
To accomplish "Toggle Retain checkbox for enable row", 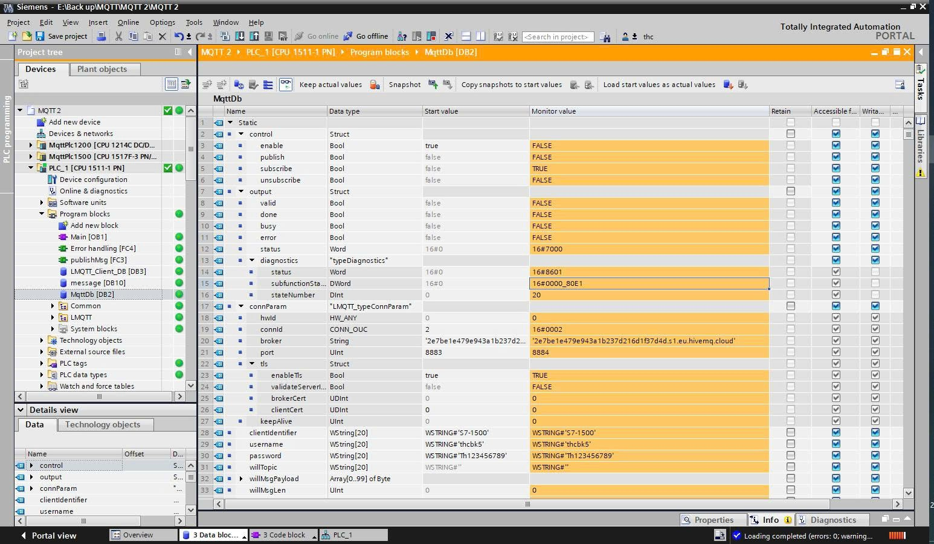I will click(790, 146).
